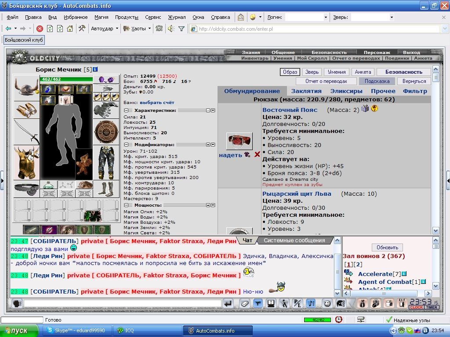Click the info icon next to Борис Мечник

(x=95, y=69)
